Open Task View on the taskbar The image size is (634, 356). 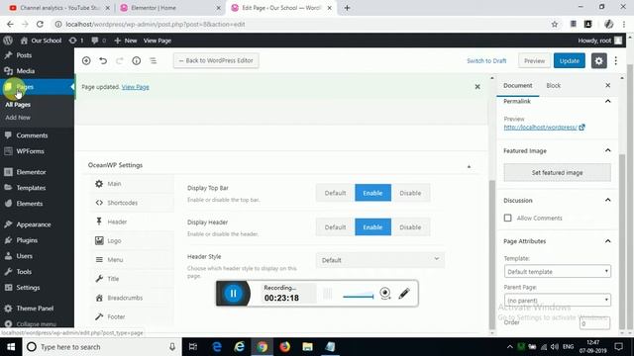coord(193,347)
